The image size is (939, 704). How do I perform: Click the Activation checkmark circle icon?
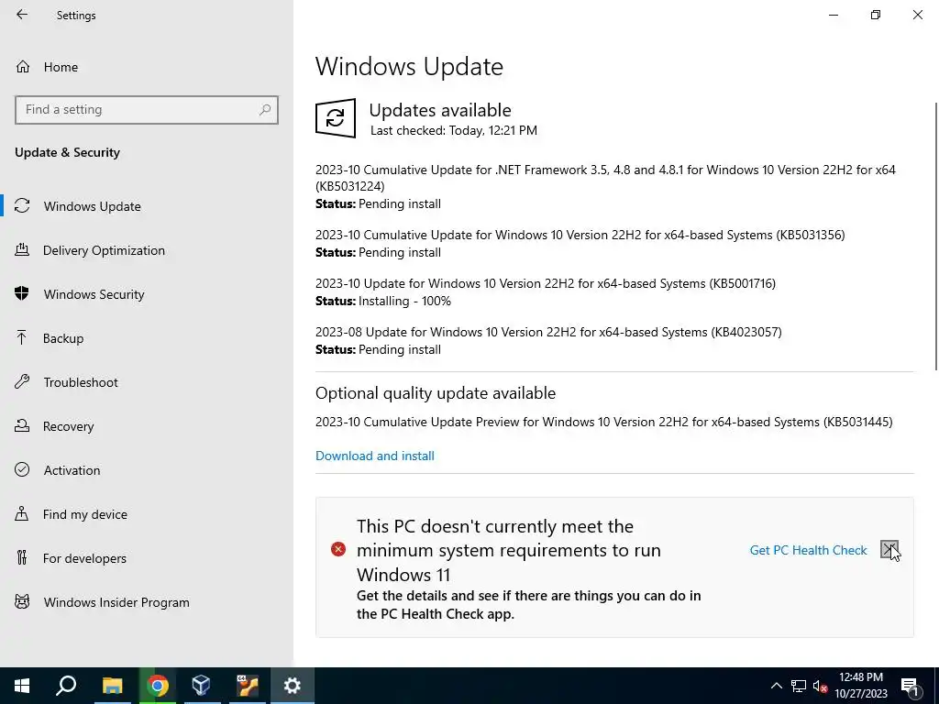(x=22, y=469)
